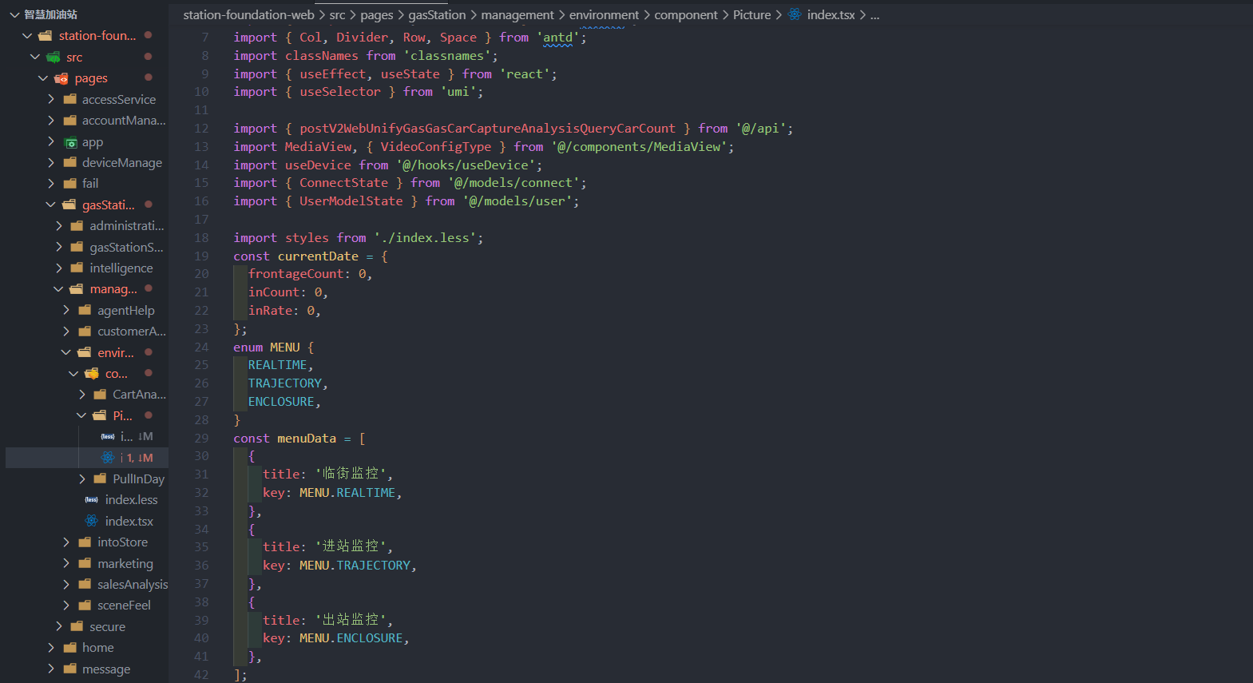
Task: Click the agentHelp folder icon
Action: (85, 310)
